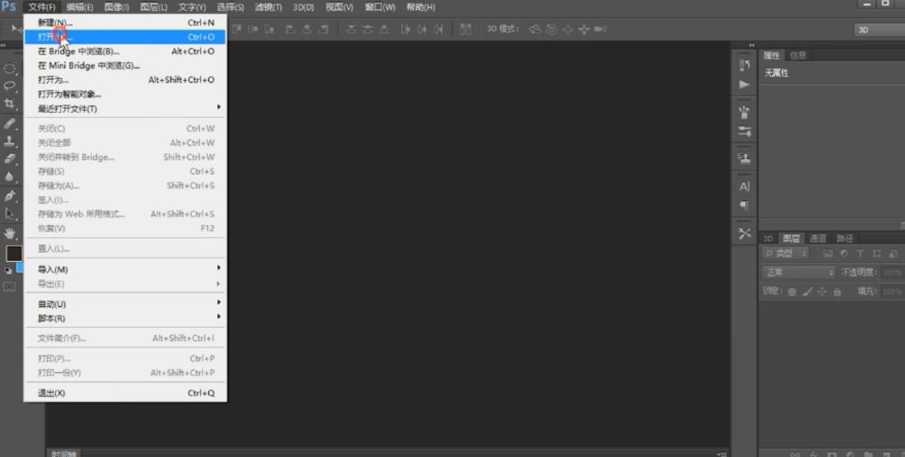Select the Crop tool
Viewport: 905px width, 457px height.
pyautogui.click(x=9, y=104)
